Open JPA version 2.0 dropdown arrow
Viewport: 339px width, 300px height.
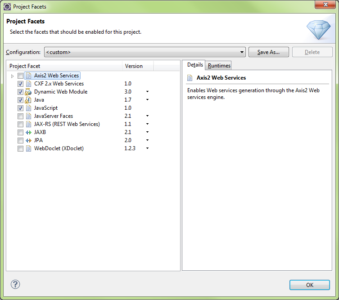coord(148,140)
